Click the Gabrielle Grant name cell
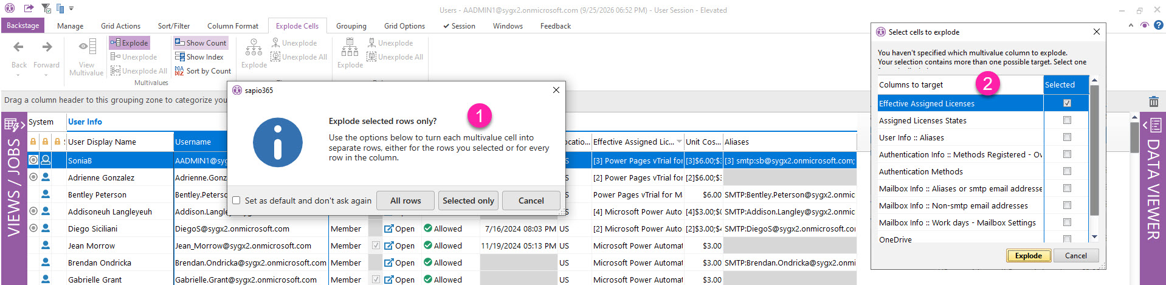Image resolution: width=1166 pixels, height=285 pixels. point(120,280)
